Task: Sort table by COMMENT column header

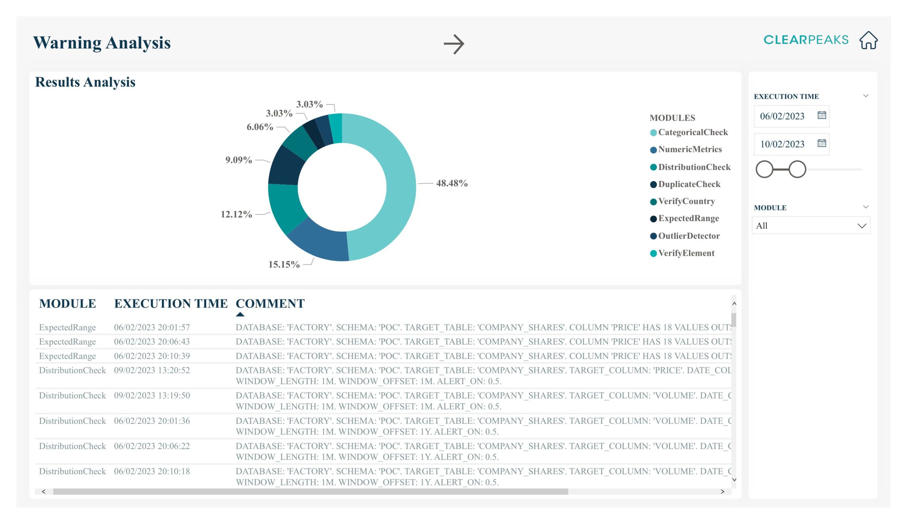Action: (x=270, y=303)
